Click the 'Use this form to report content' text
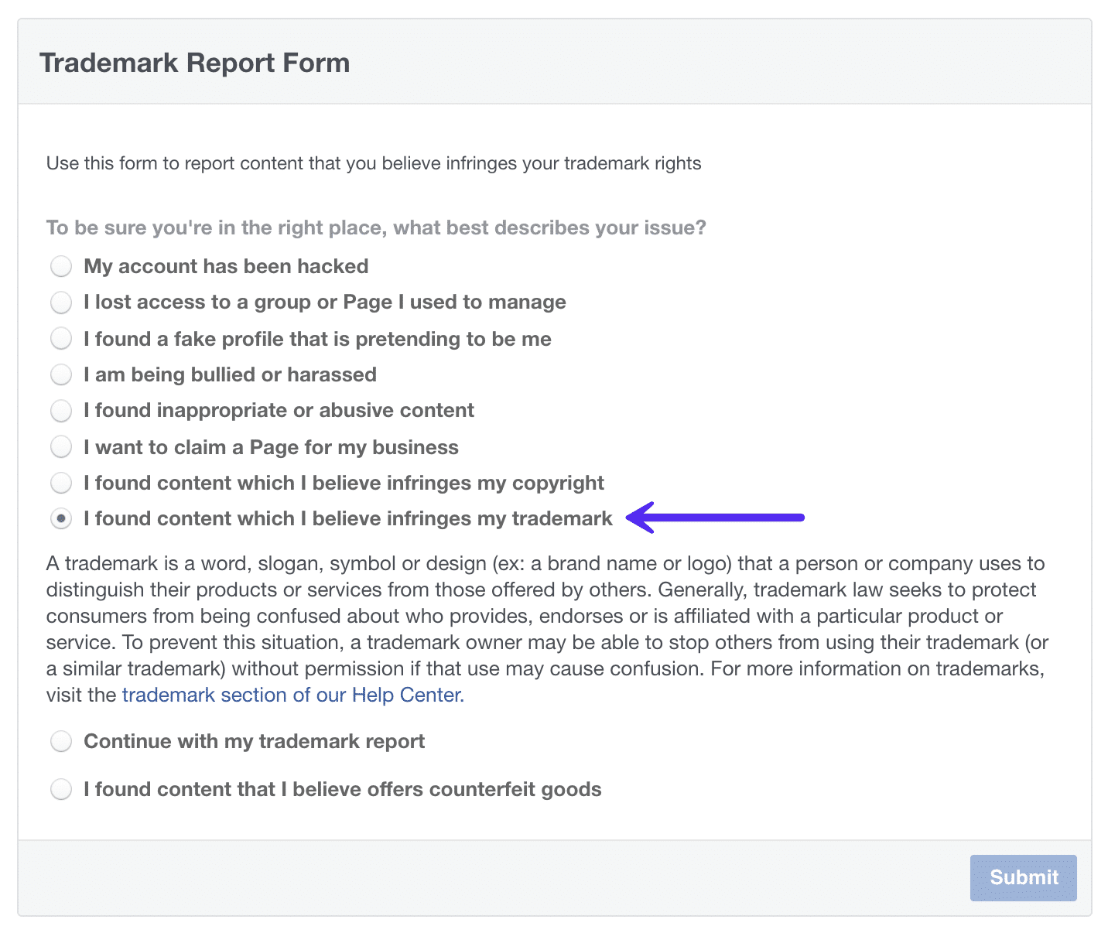The height and width of the screenshot is (933, 1108). 374,163
